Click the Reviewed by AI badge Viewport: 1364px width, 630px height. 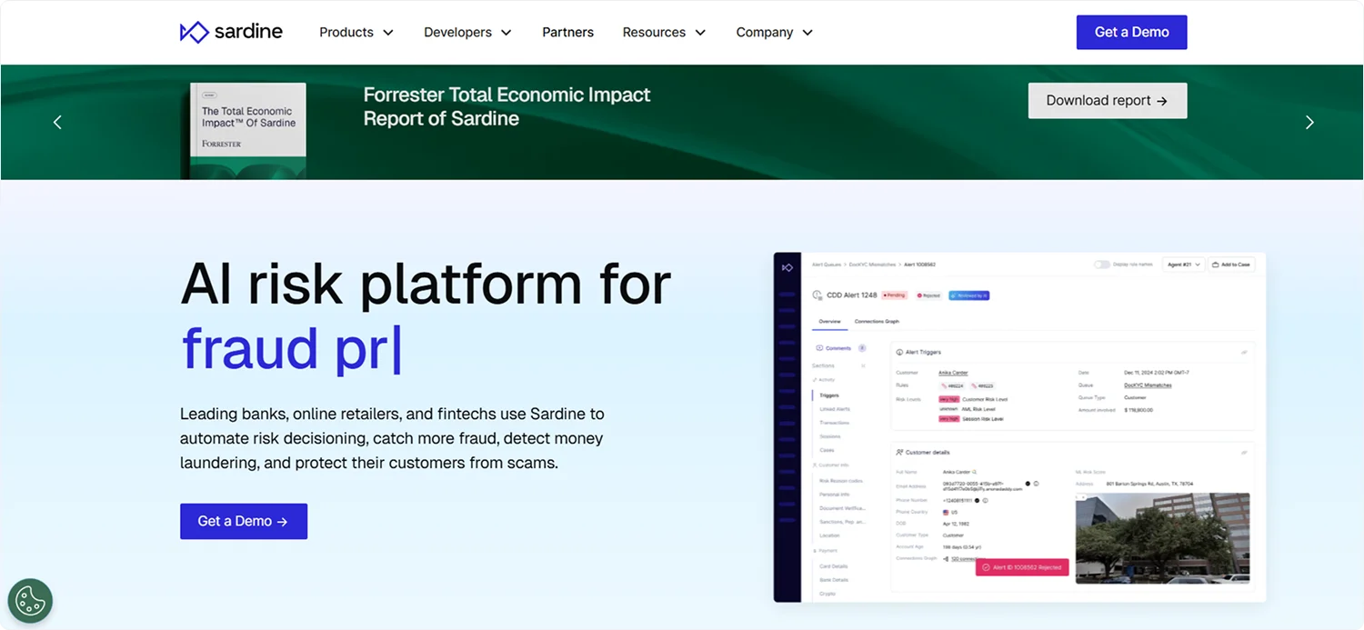tap(969, 295)
